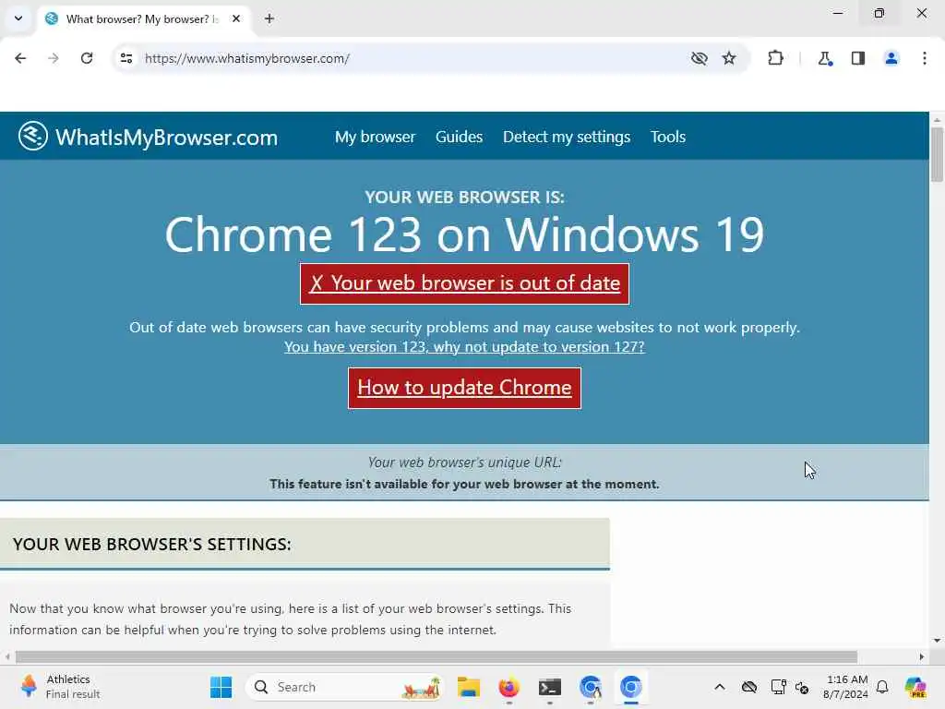Open the Extensions puzzle icon

tap(775, 58)
